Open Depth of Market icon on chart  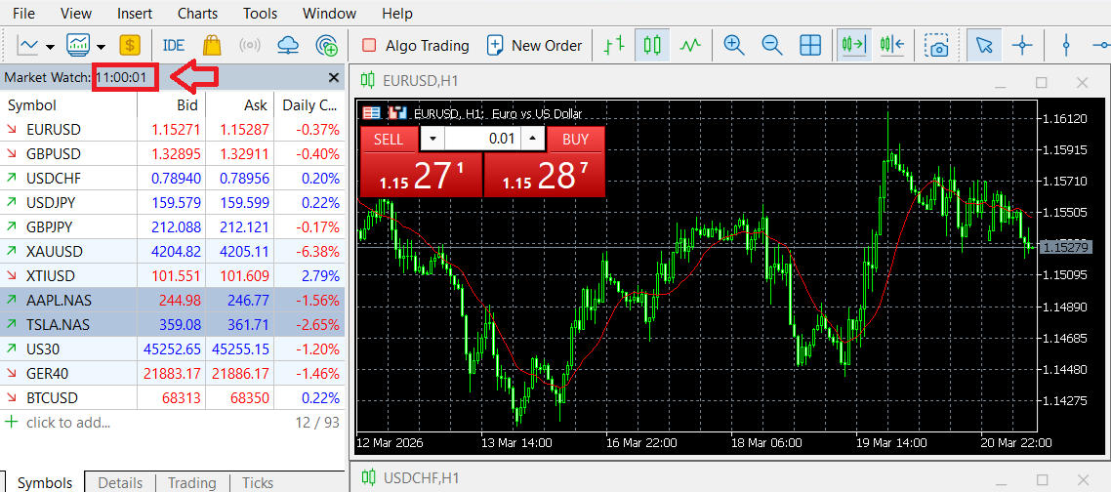398,112
